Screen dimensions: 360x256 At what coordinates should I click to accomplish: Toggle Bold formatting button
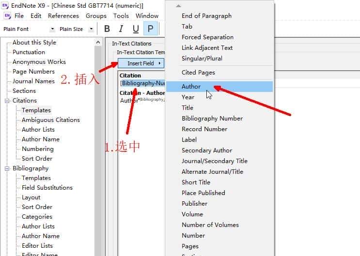(x=107, y=29)
